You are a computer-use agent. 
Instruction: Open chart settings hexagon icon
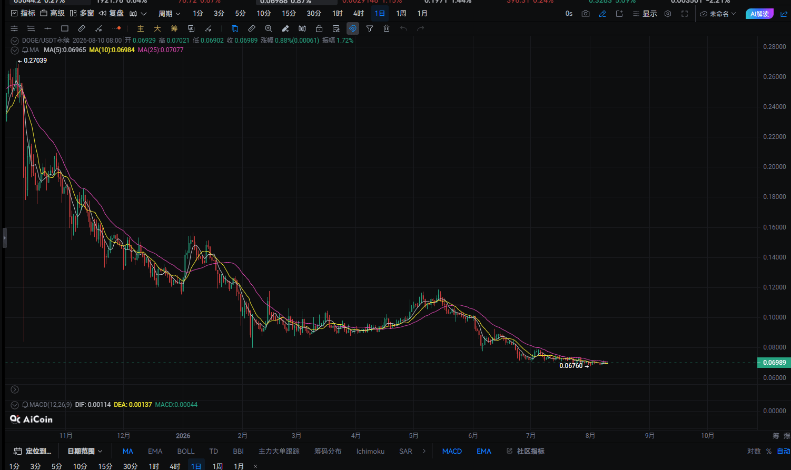[x=668, y=14]
